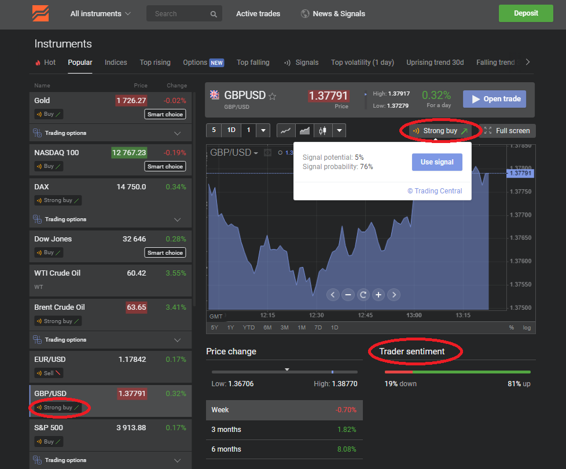Click the green Deposit button
The width and height of the screenshot is (566, 469).
point(525,13)
